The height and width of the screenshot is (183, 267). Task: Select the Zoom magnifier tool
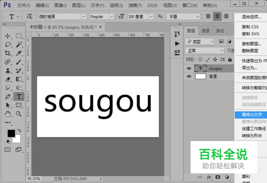(x=19, y=113)
